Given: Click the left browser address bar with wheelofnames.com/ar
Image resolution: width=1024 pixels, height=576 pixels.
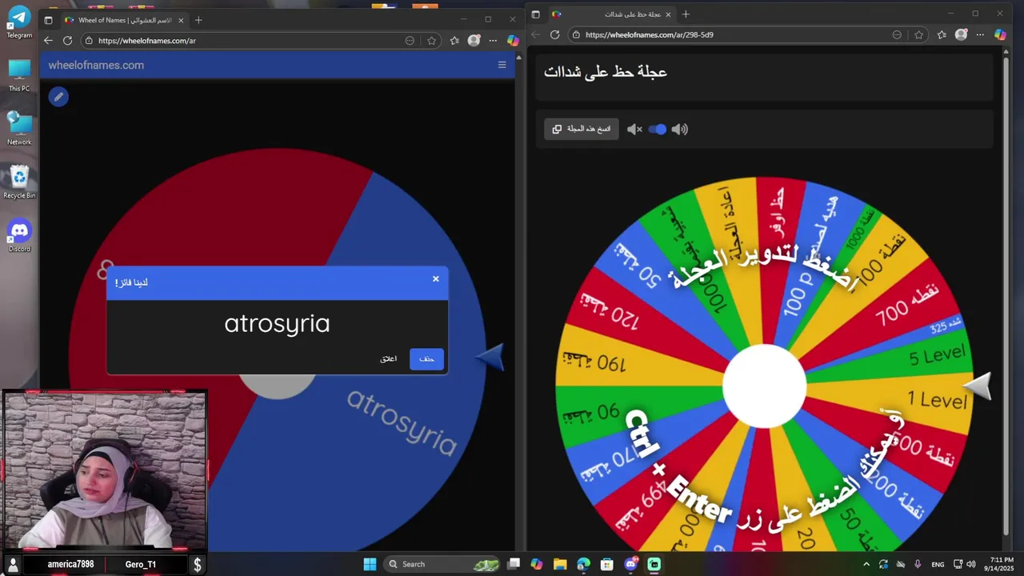Looking at the screenshot, I should pos(240,41).
